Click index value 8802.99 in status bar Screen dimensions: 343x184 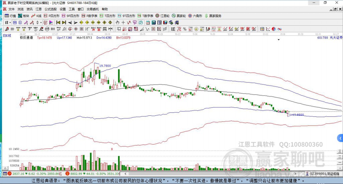(x=76, y=174)
